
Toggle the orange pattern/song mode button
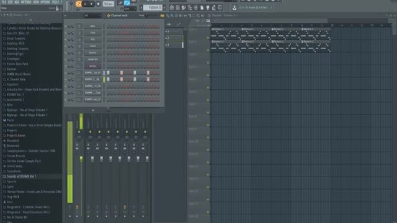click(x=79, y=4)
